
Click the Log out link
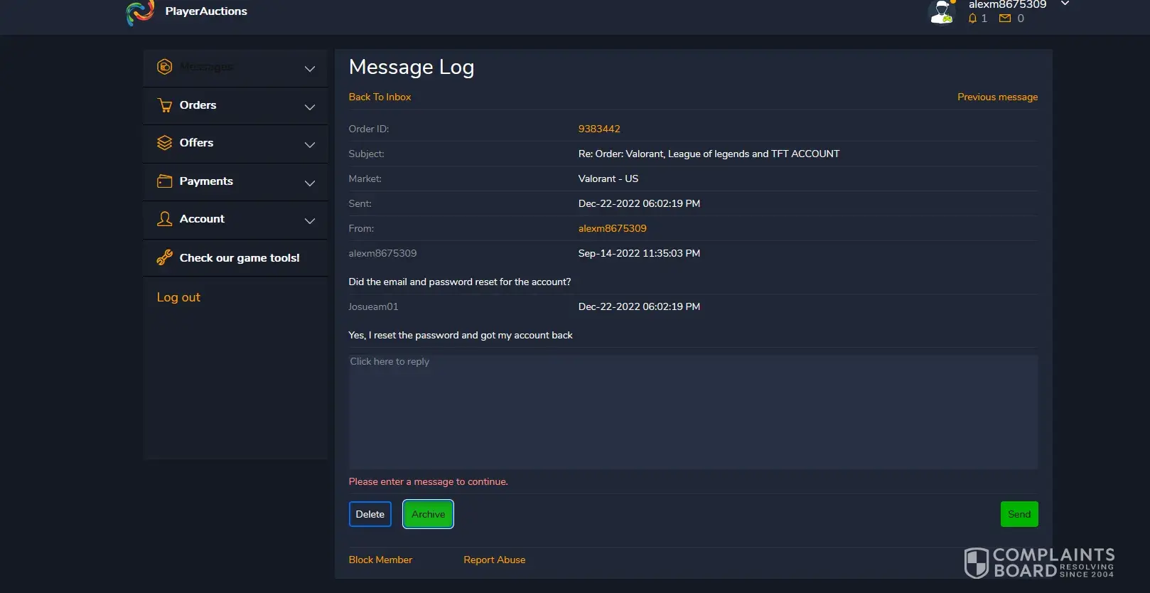click(x=178, y=297)
